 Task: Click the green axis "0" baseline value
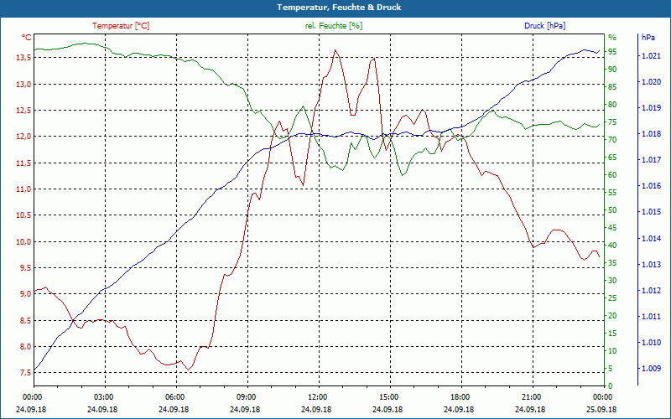pyautogui.click(x=611, y=386)
